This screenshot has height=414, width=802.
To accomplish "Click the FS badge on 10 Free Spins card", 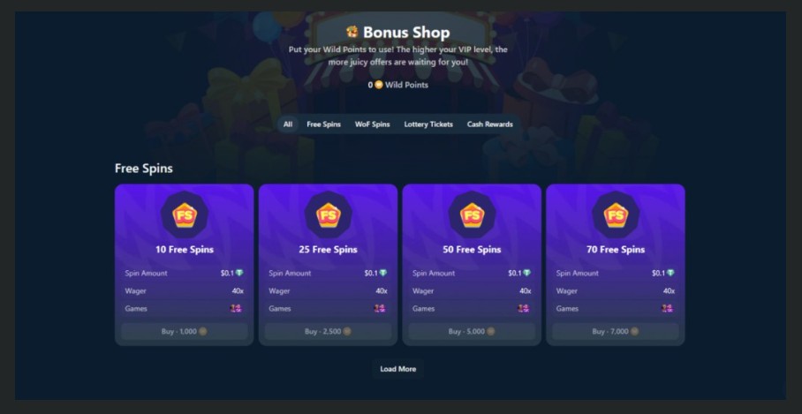I will click(x=185, y=215).
